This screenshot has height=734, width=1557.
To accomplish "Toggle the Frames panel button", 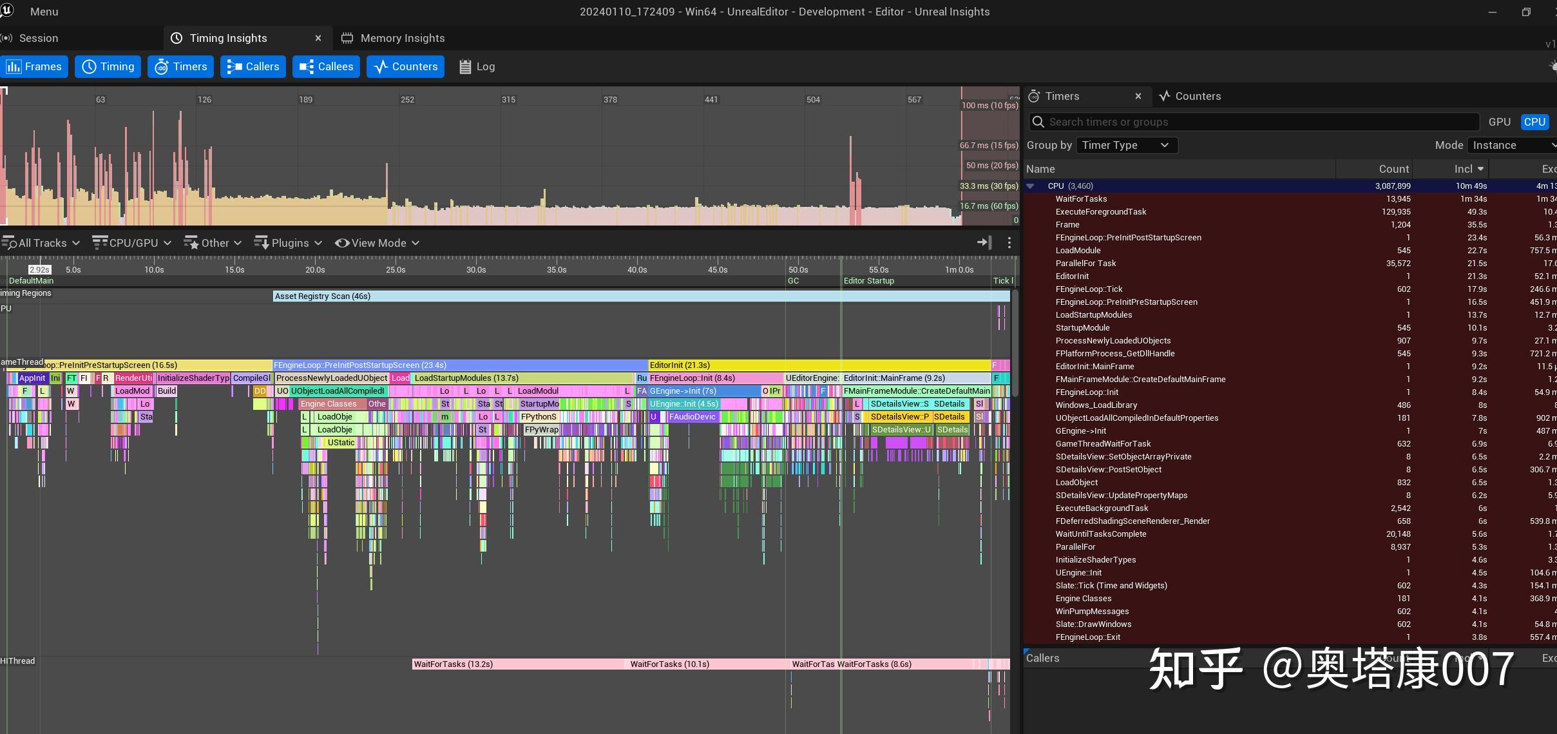I will (x=35, y=66).
